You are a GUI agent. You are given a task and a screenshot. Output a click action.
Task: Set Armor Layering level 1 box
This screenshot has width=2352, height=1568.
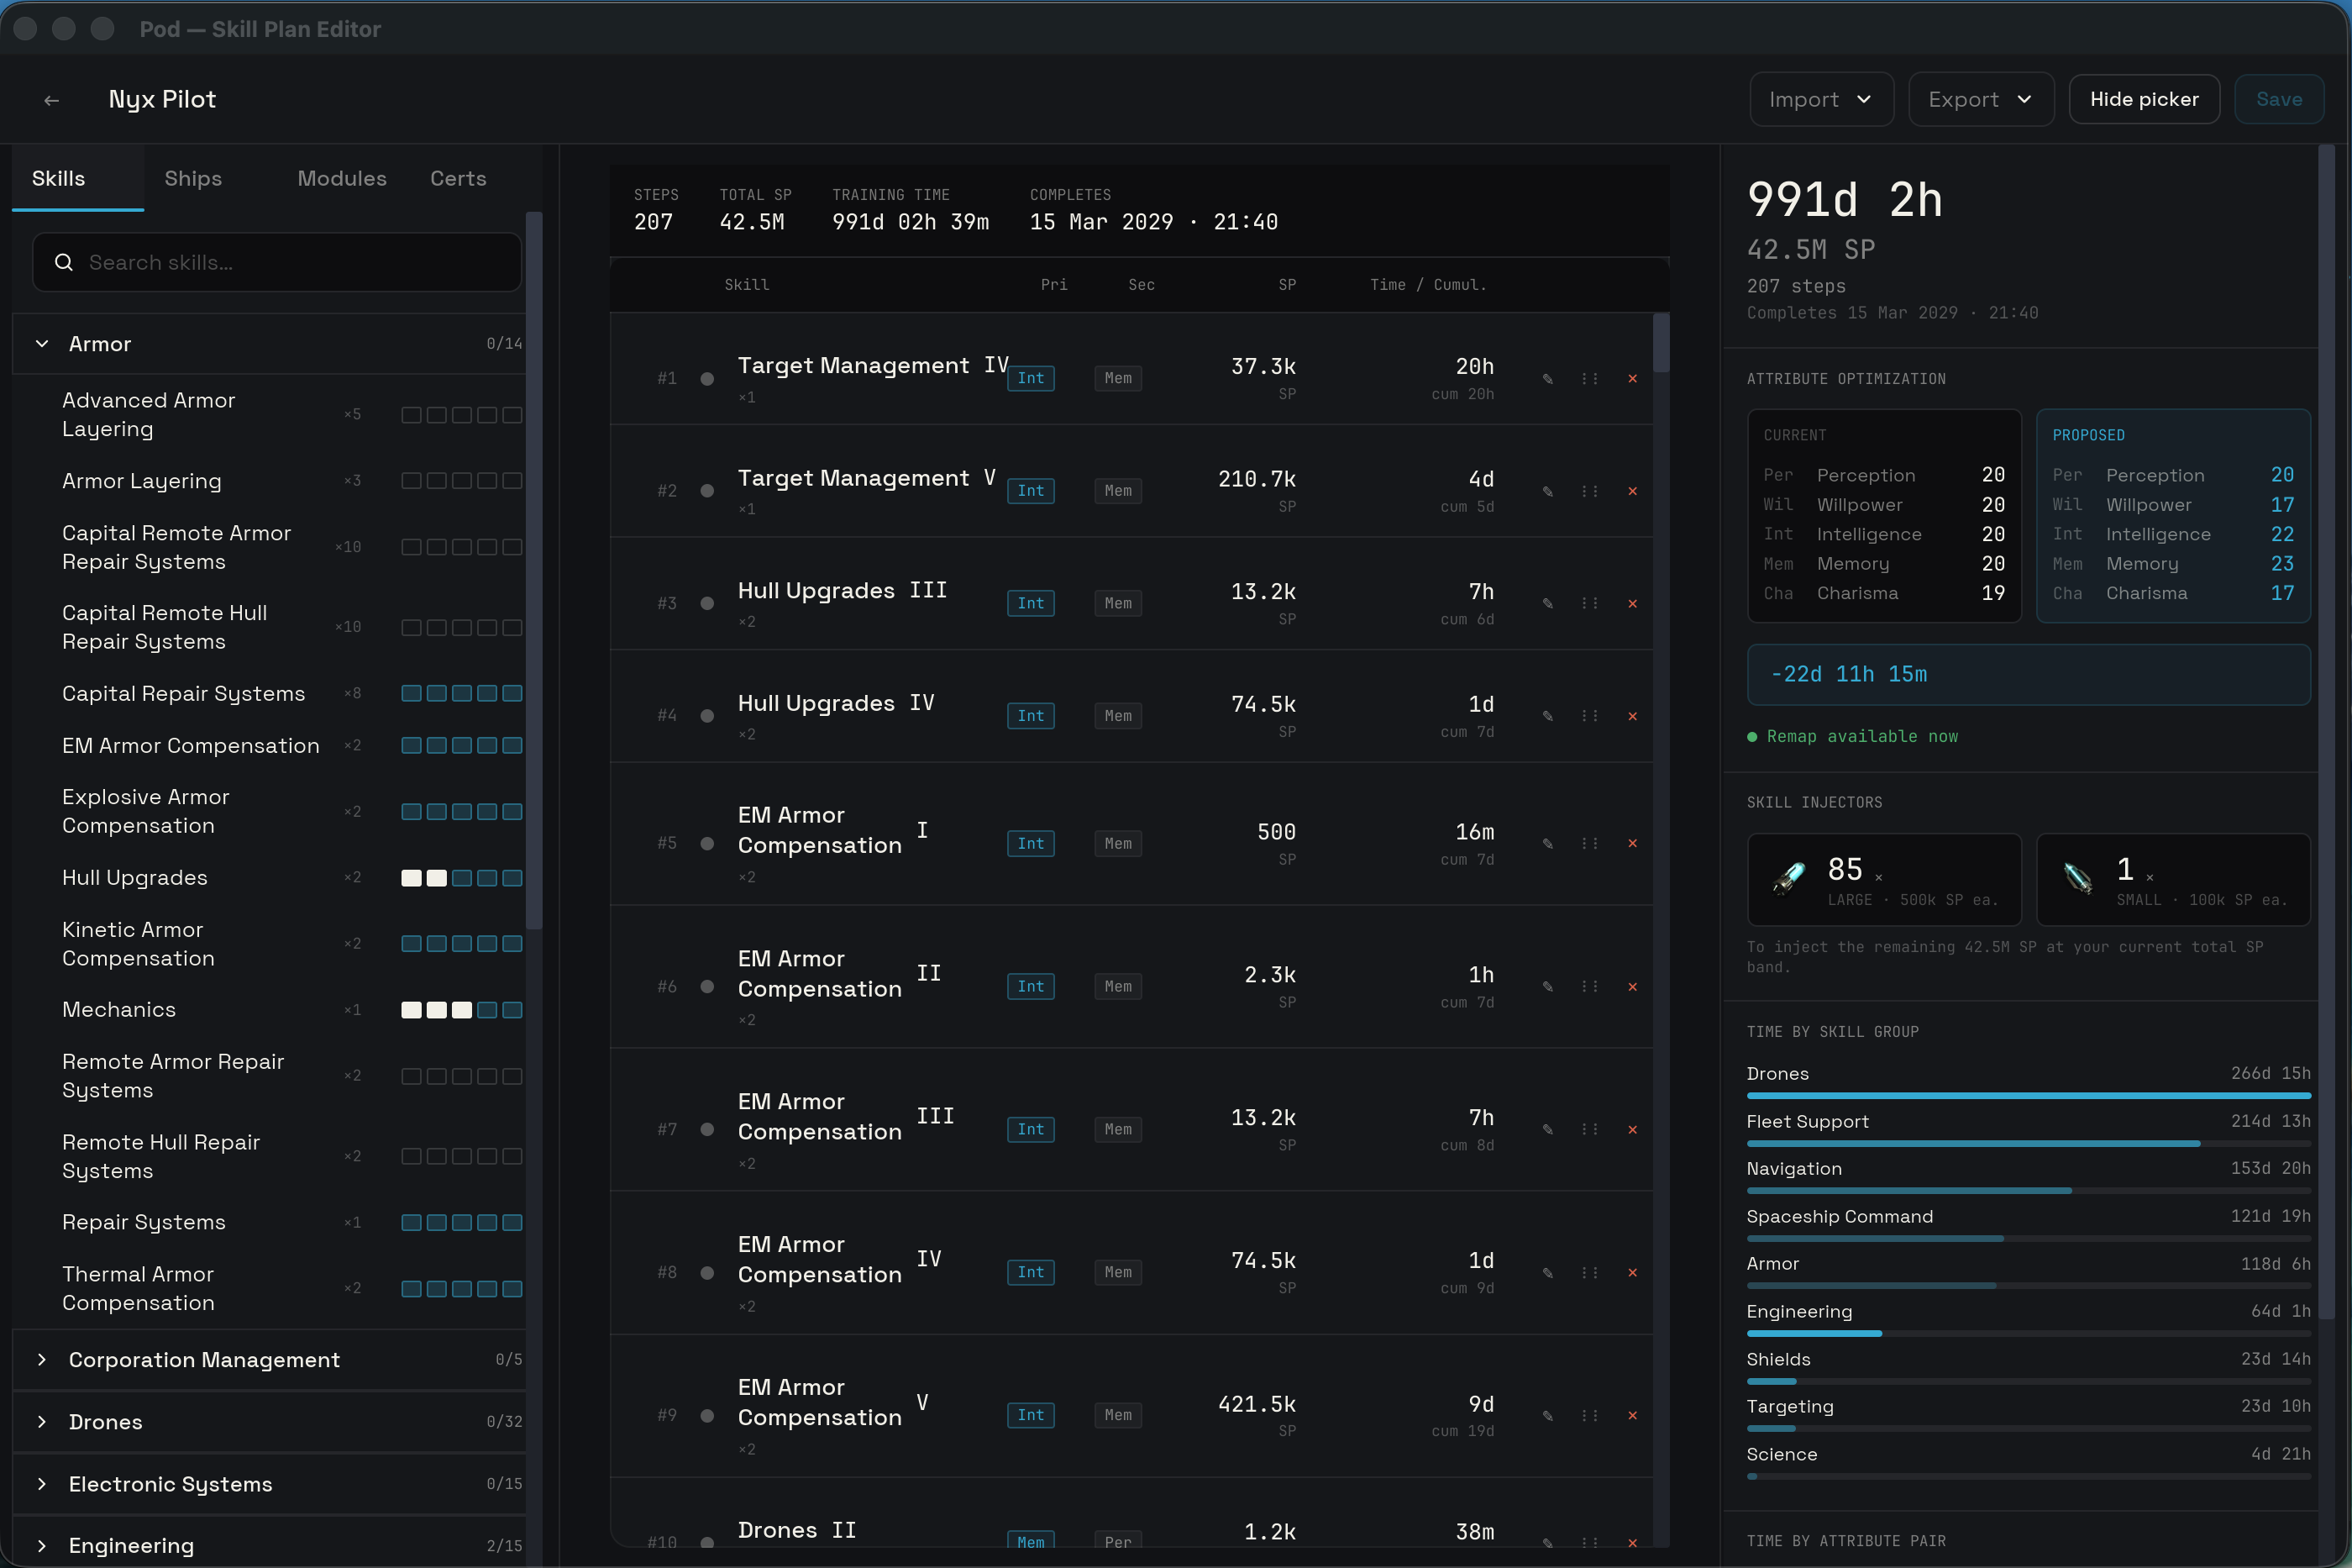click(411, 481)
